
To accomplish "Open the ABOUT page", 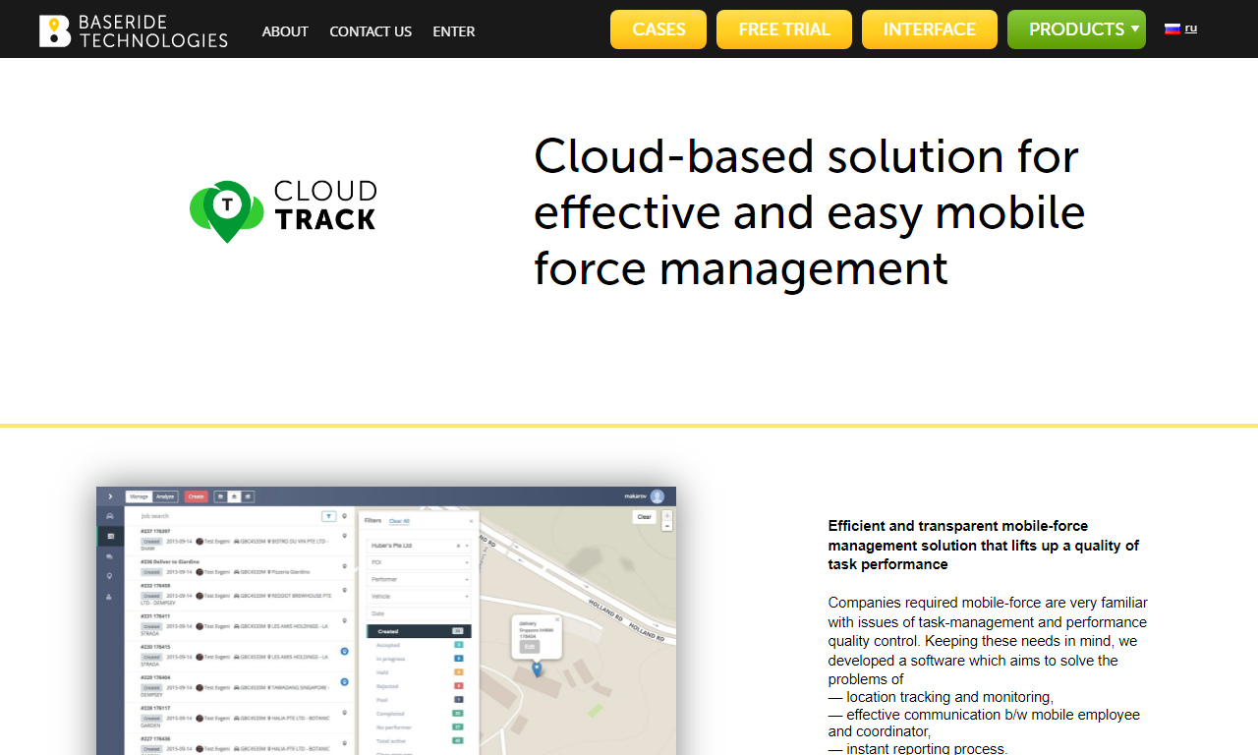I will click(x=285, y=31).
